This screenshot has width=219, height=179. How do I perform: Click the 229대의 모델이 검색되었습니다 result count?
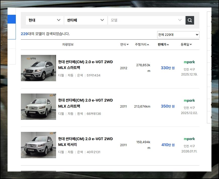pyautogui.click(x=45, y=34)
